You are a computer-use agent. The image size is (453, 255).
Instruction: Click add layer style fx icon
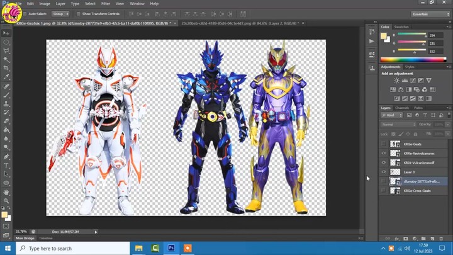396,239
